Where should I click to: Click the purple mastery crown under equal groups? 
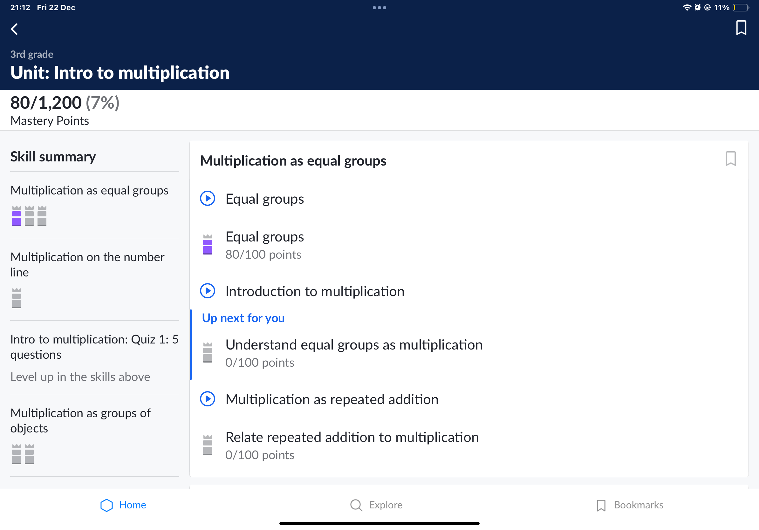coord(17,216)
